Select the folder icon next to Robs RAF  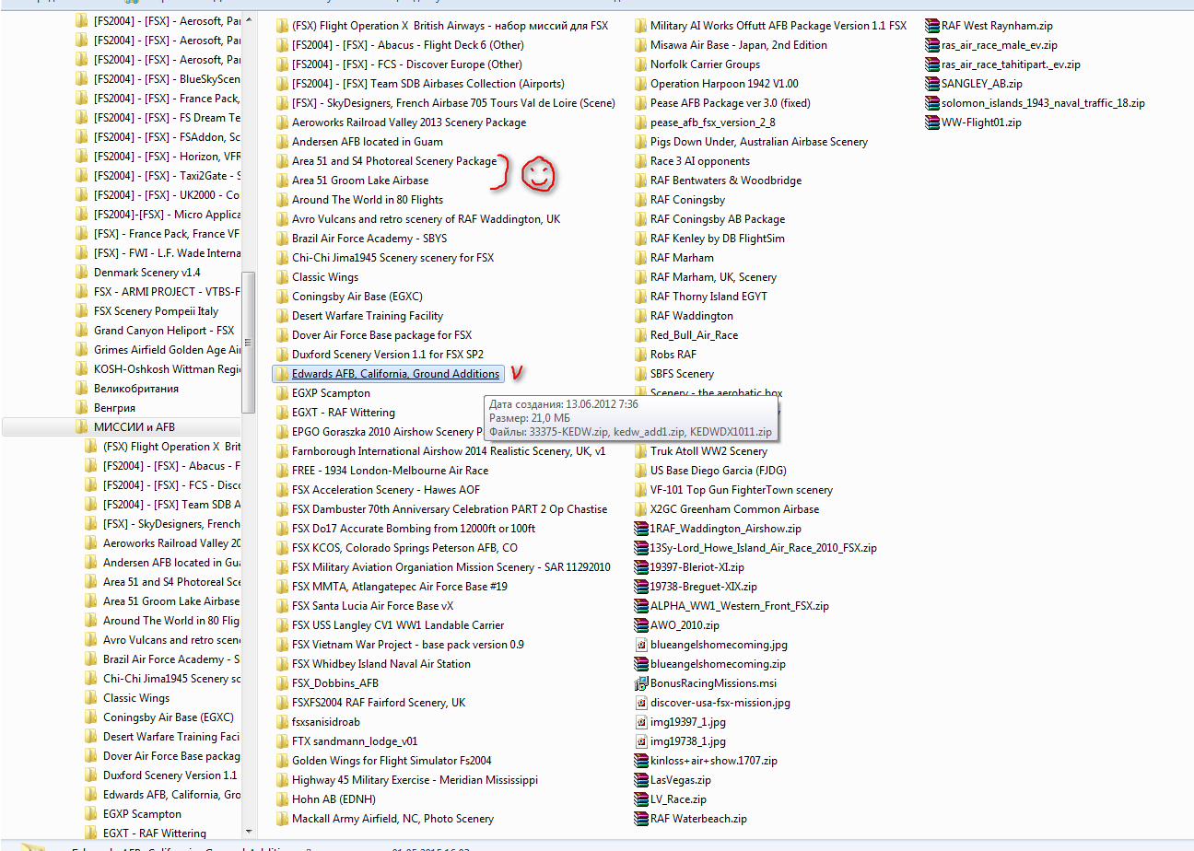641,355
